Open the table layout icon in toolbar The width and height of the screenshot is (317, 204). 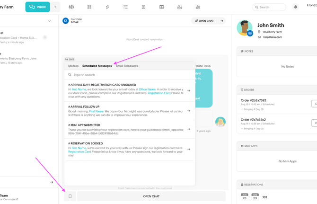[x=161, y=7]
